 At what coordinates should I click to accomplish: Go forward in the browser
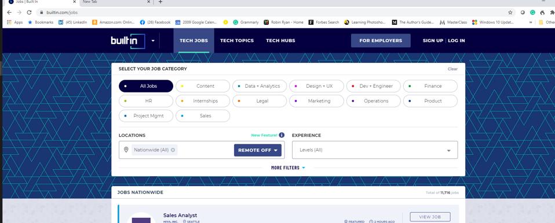19,12
